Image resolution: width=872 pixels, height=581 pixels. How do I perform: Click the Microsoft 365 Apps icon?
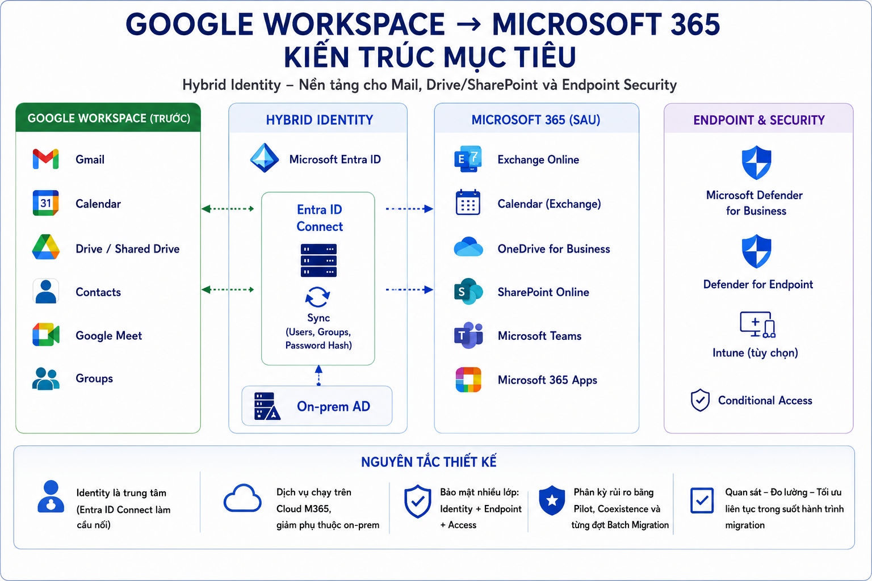(x=468, y=380)
